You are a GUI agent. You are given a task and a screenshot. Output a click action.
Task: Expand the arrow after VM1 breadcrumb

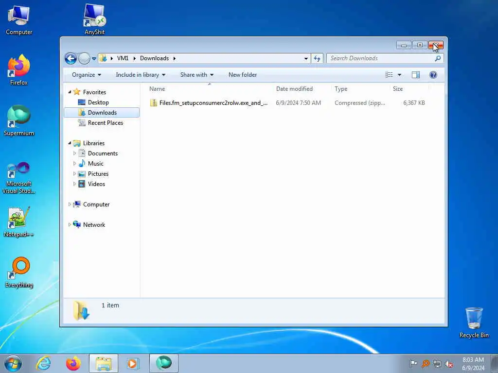click(134, 58)
